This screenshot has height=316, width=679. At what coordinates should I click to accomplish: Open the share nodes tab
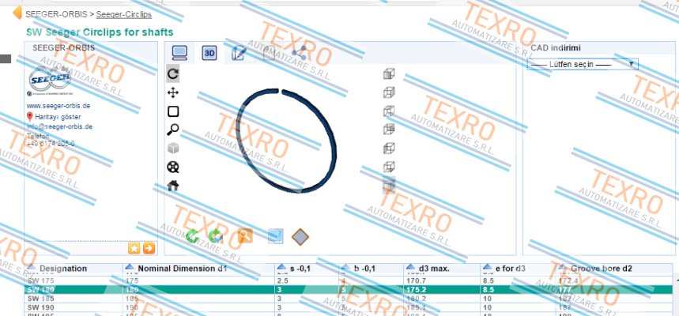point(299,53)
